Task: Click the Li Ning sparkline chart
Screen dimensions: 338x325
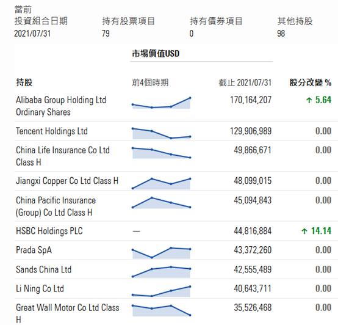Action: coord(161,291)
